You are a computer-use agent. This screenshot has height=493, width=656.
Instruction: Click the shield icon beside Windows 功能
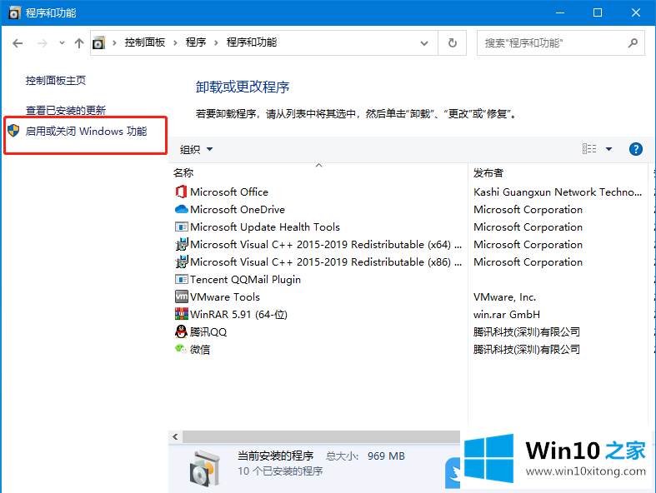point(14,131)
